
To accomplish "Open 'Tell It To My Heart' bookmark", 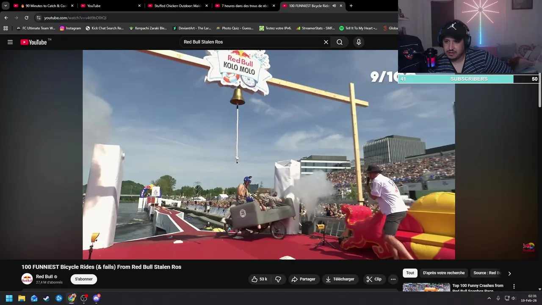I will (358, 28).
